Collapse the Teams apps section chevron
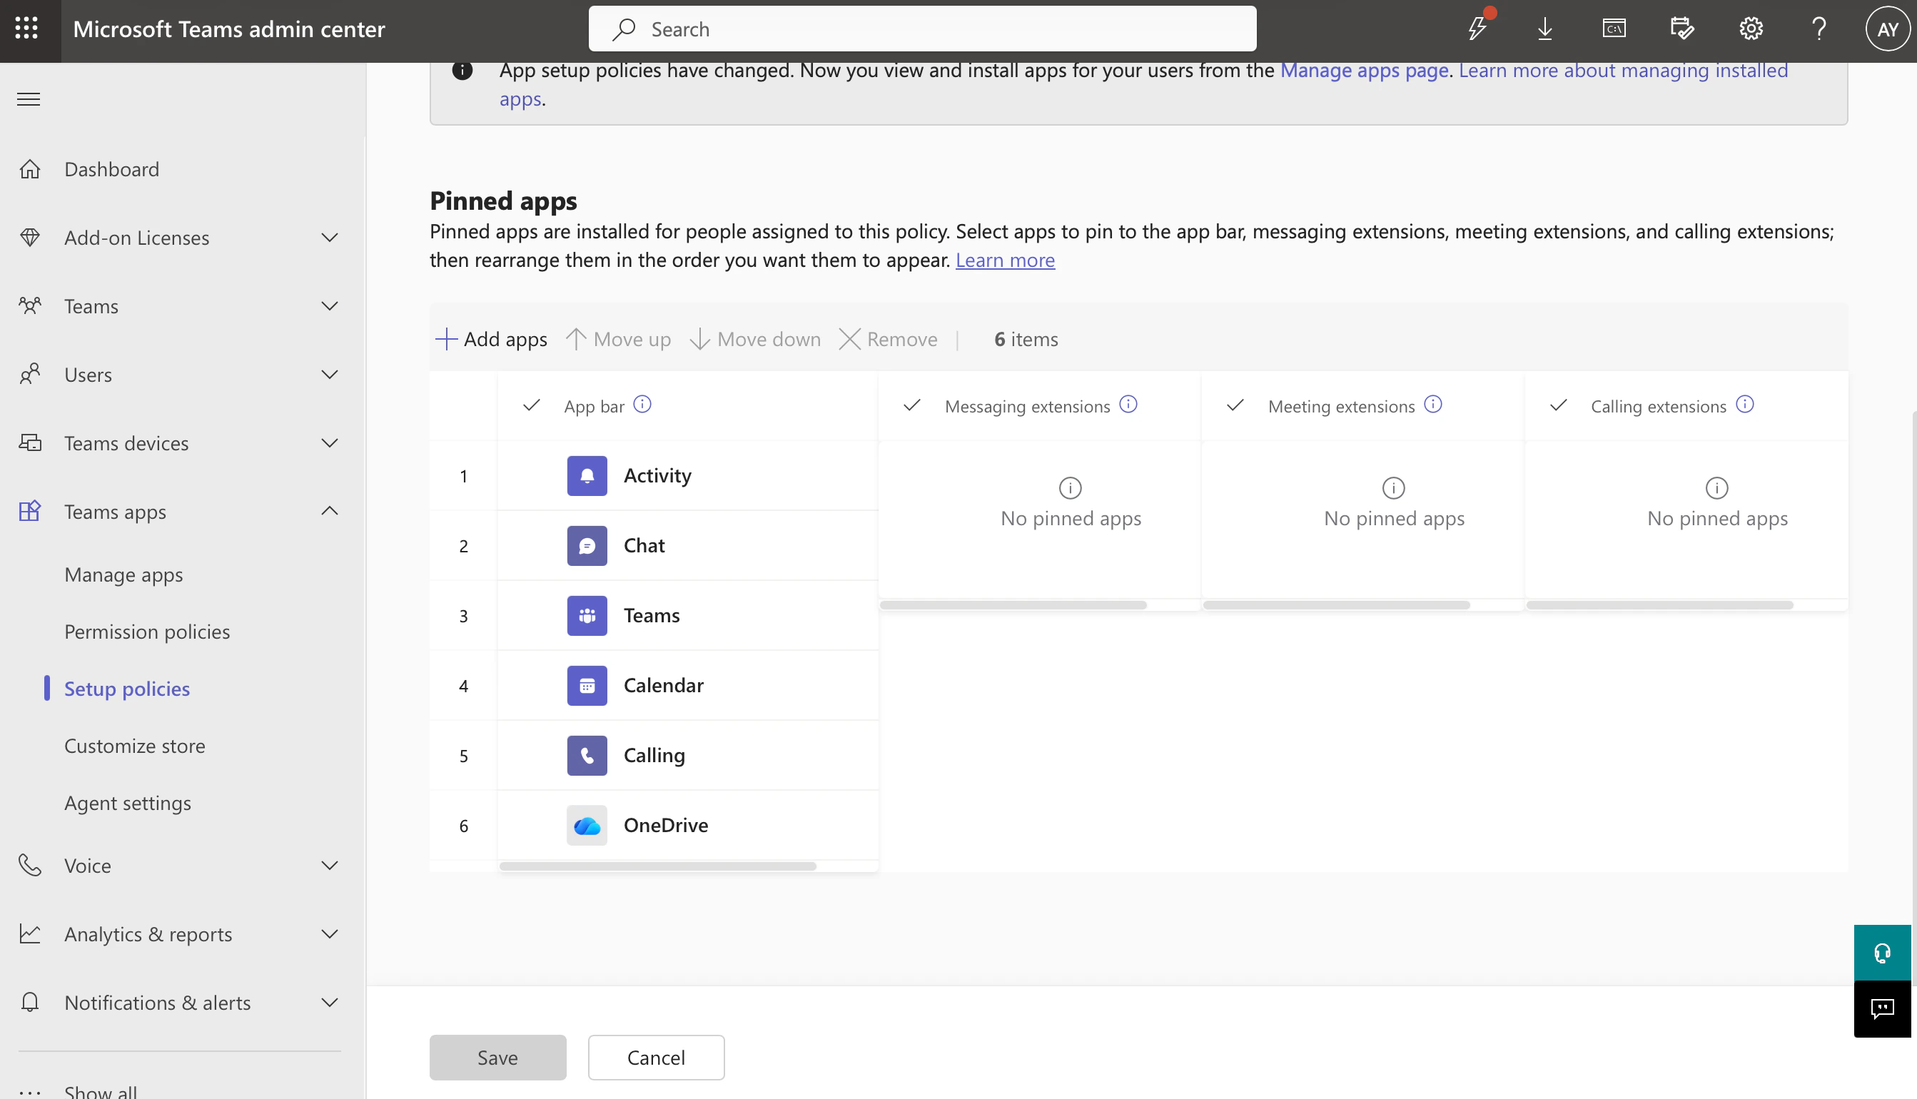Viewport: 1917px width, 1099px height. pos(330,511)
